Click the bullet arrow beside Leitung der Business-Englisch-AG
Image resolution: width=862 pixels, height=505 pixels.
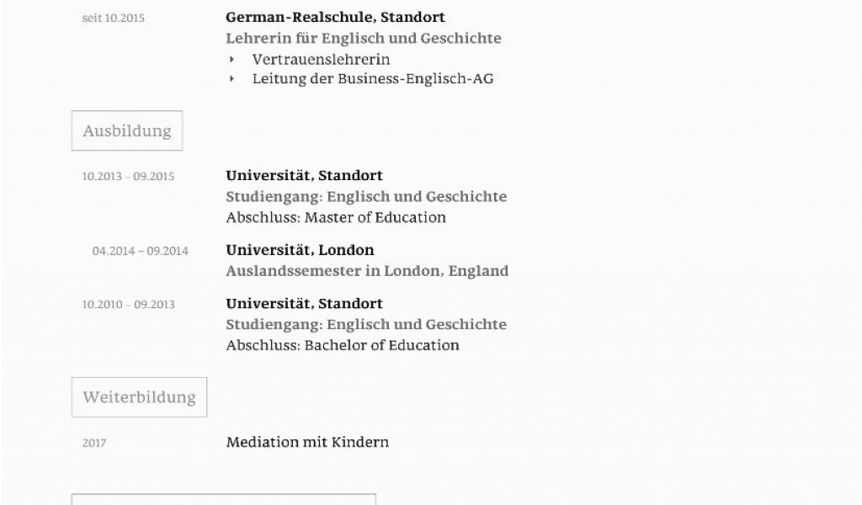[232, 79]
